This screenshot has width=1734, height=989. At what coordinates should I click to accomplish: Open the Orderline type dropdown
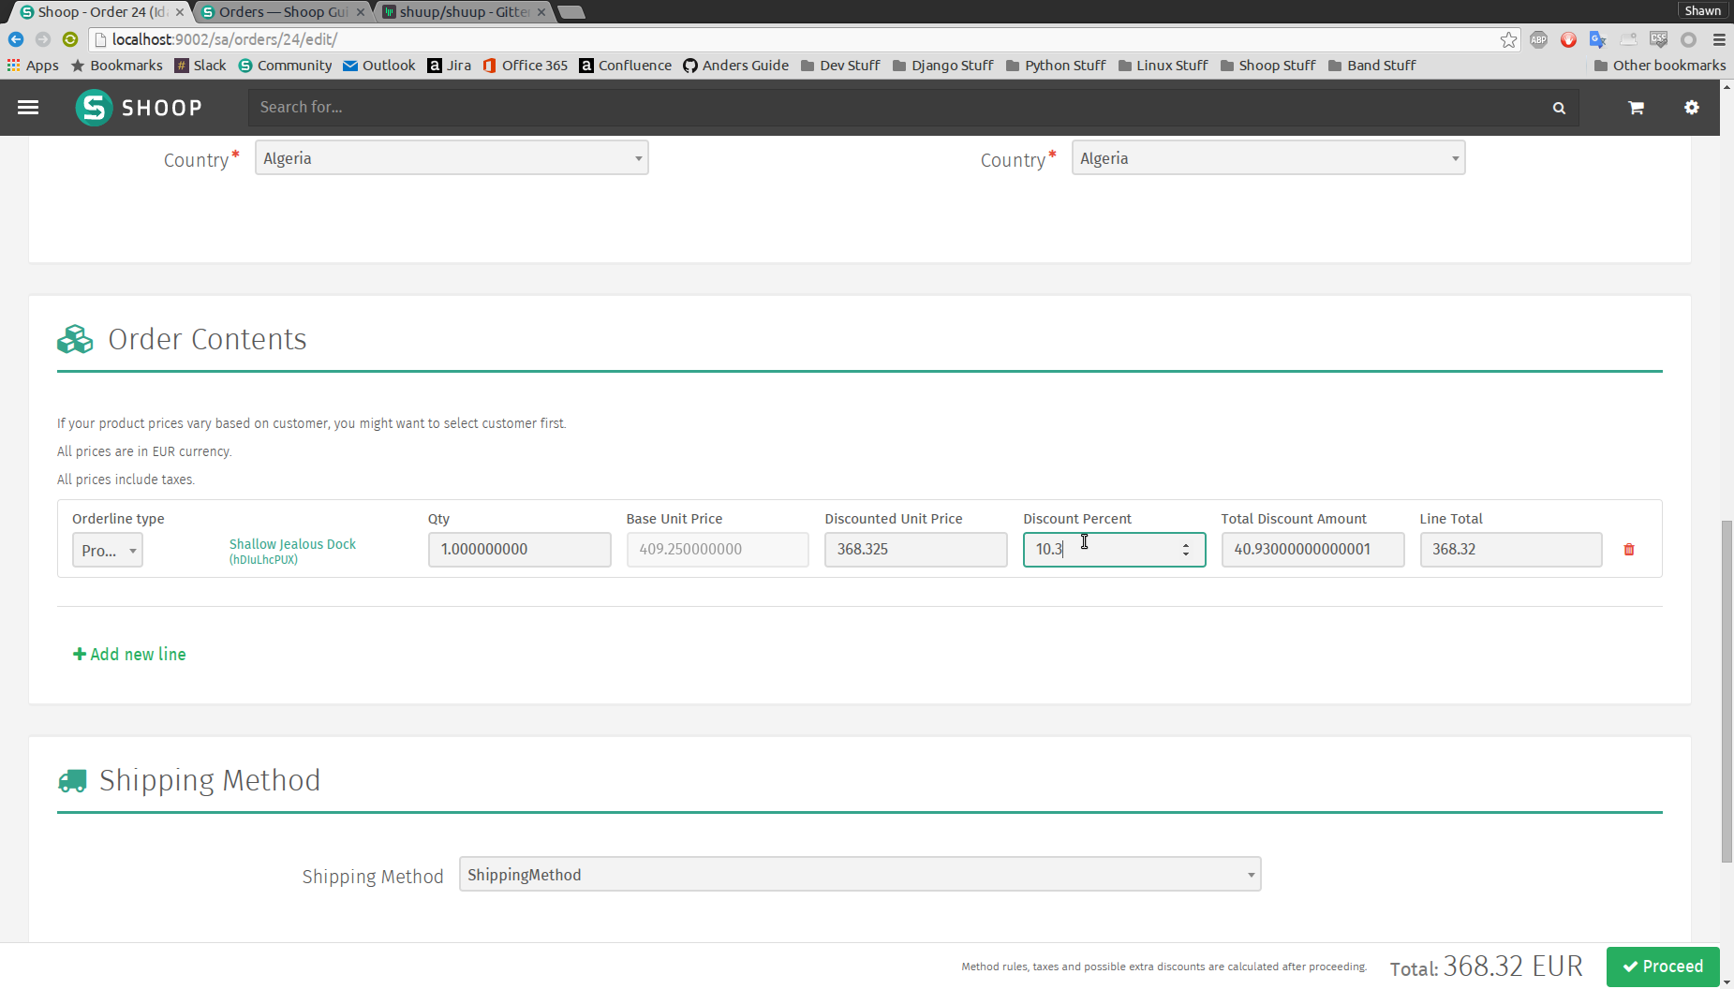108,550
